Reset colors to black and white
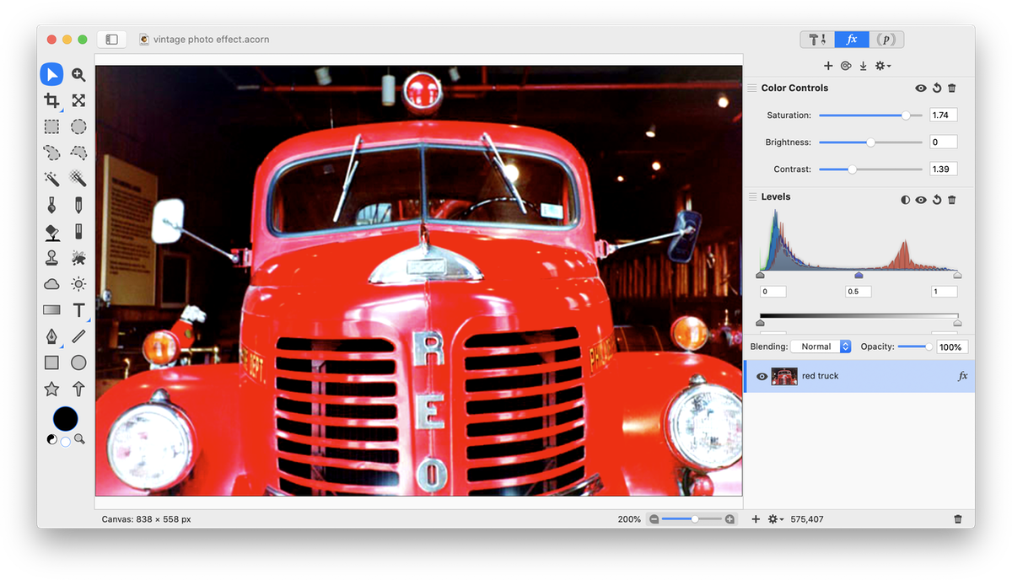This screenshot has height=580, width=1012. (x=51, y=439)
